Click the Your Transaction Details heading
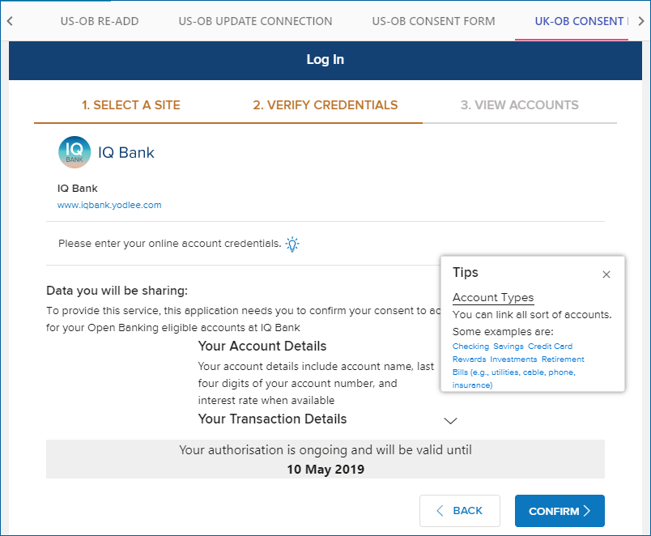 tap(272, 419)
